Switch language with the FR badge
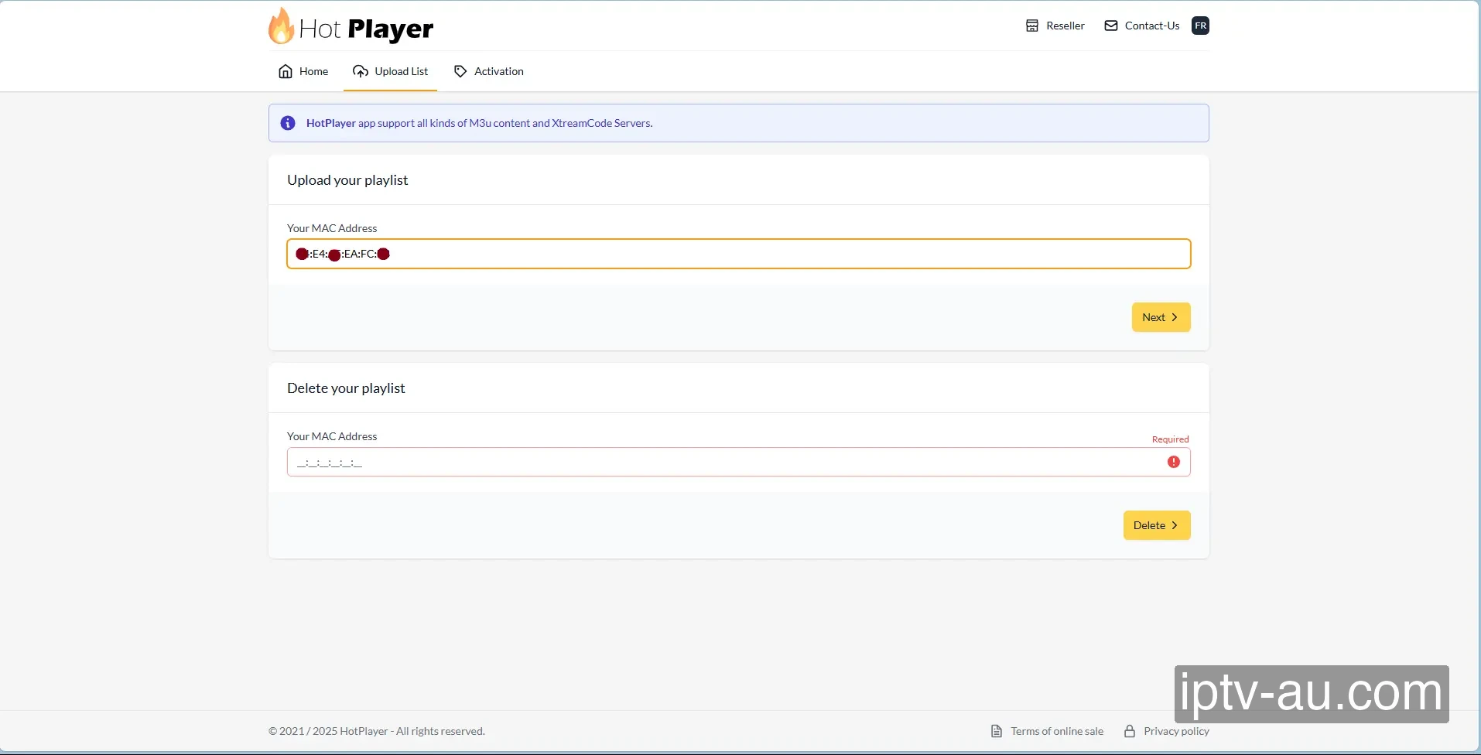1481x755 pixels. coord(1200,26)
